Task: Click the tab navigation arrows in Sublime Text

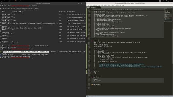Action: [88, 7]
